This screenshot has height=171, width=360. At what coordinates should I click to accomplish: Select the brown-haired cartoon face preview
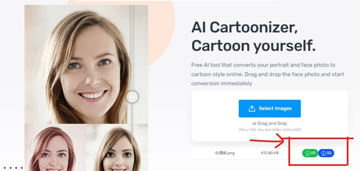coord(117,147)
